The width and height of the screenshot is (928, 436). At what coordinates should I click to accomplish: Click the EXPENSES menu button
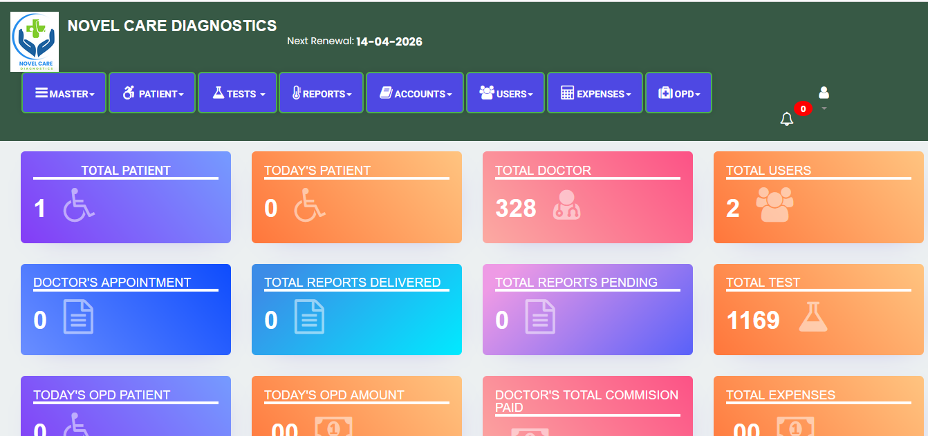click(x=595, y=93)
